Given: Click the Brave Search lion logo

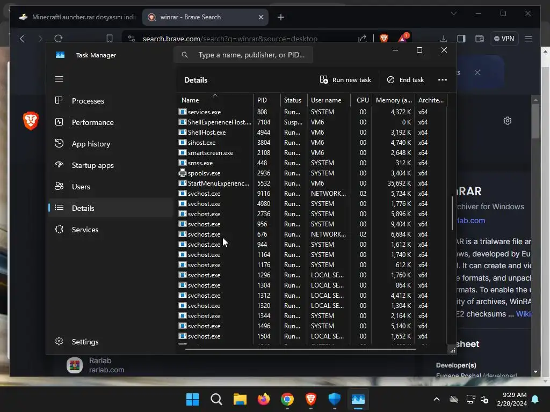Looking at the screenshot, I should click(31, 121).
